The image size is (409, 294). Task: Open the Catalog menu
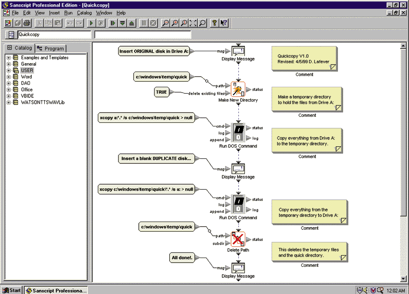[84, 13]
